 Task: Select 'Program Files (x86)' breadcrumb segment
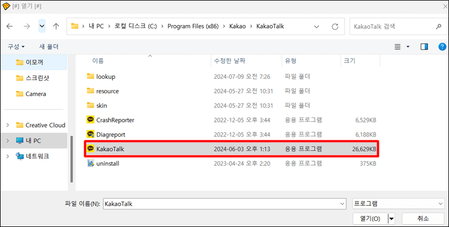(193, 26)
